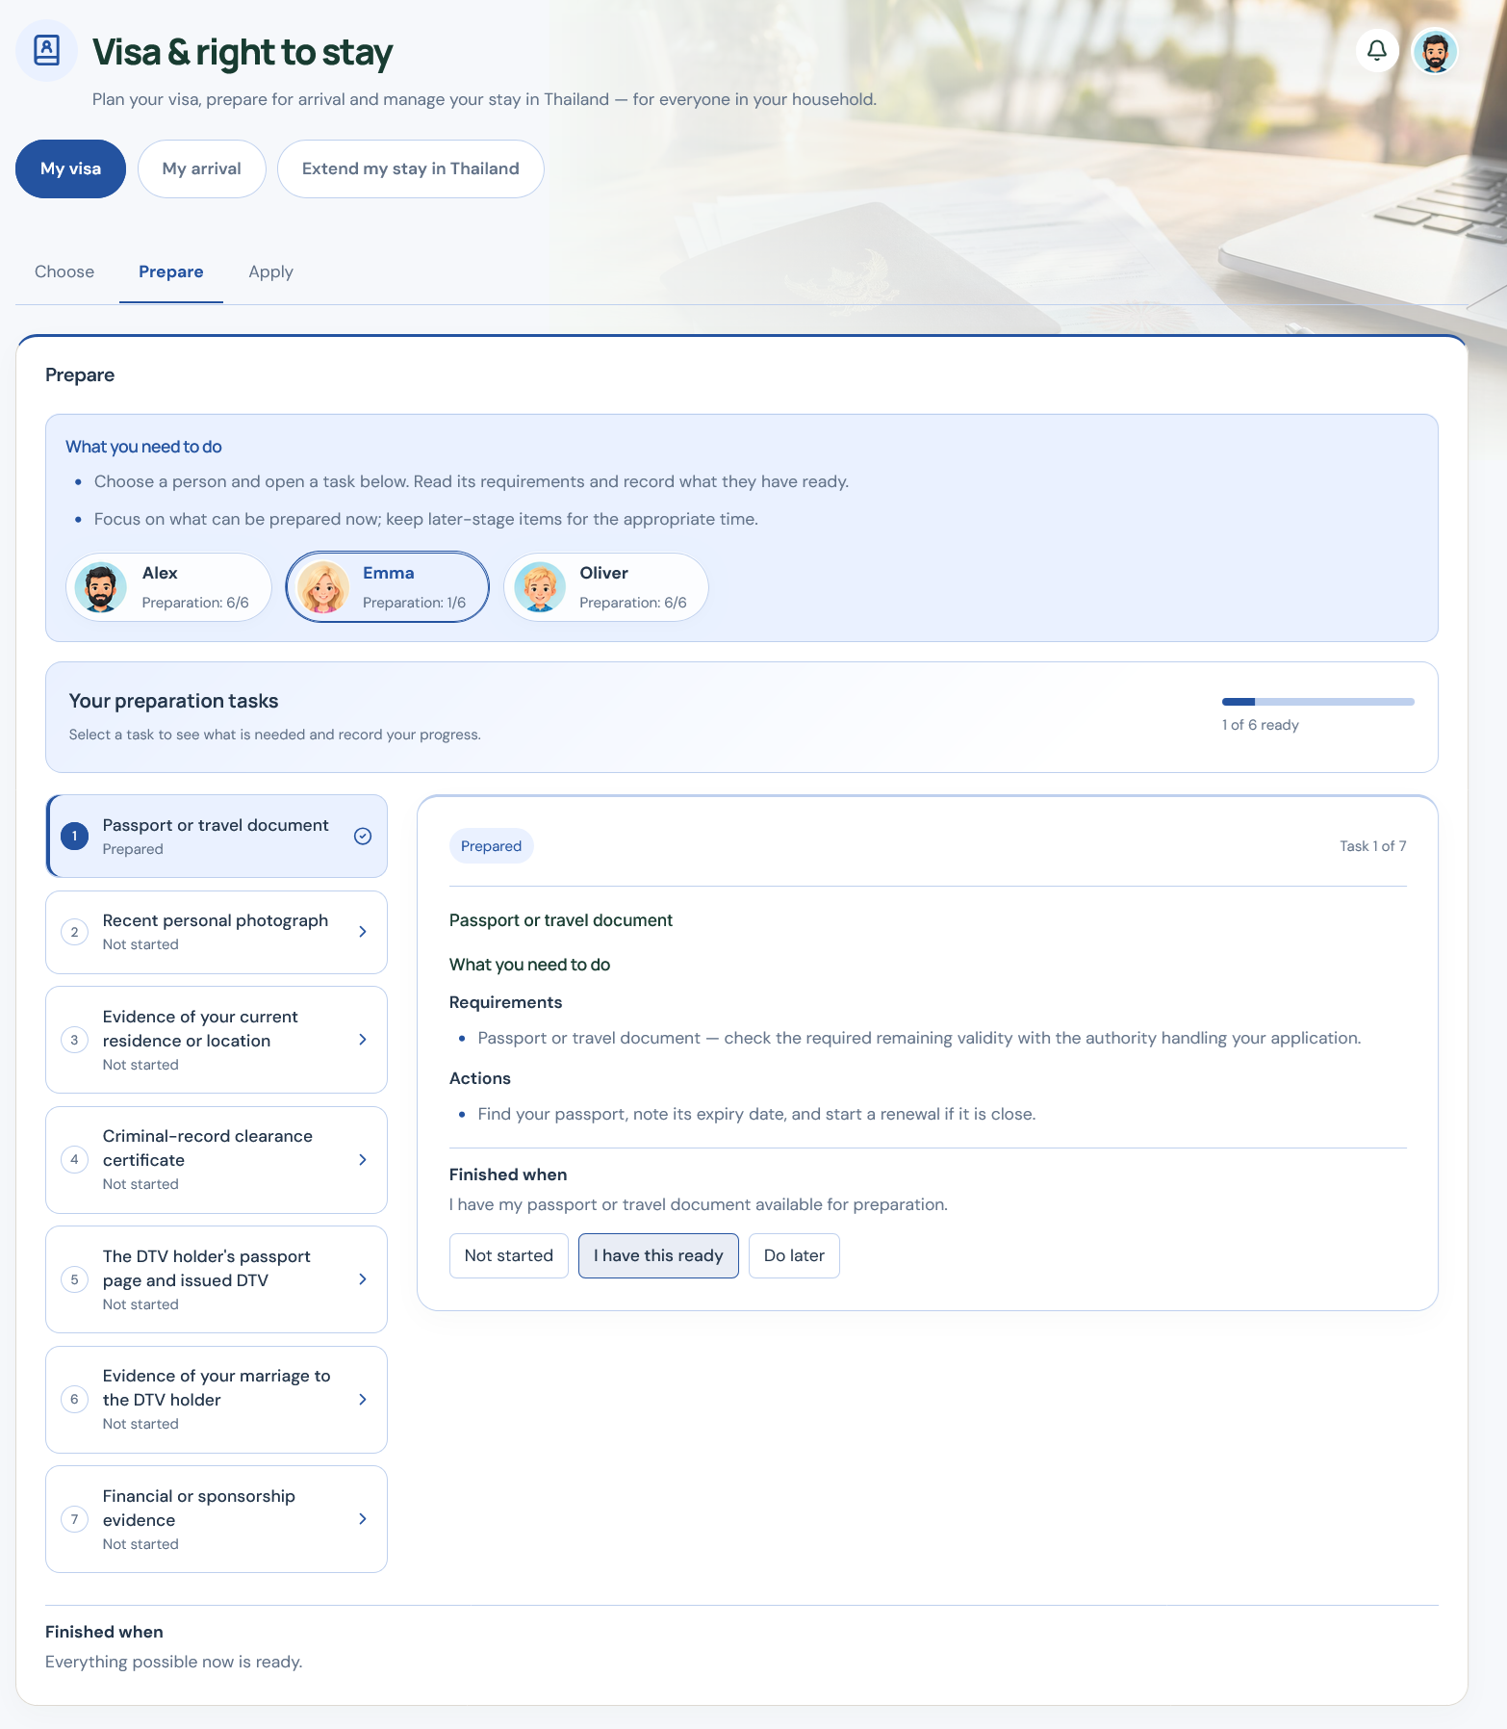The image size is (1507, 1729).
Task: Select Oliver's preparation card
Action: (x=606, y=587)
